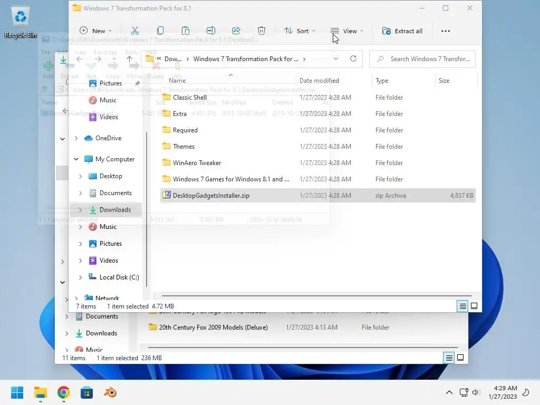Click the horizontal scrollbar in file list

(317, 295)
